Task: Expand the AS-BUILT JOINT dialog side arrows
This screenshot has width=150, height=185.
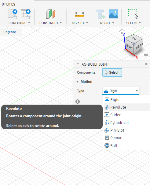Action: 146,64
